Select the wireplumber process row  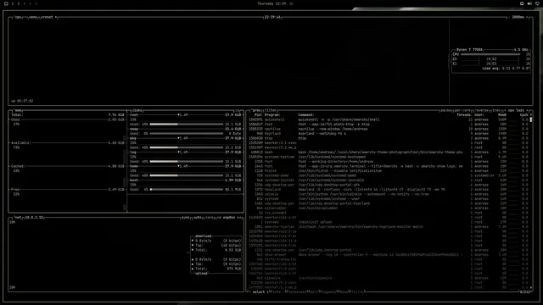point(389,208)
